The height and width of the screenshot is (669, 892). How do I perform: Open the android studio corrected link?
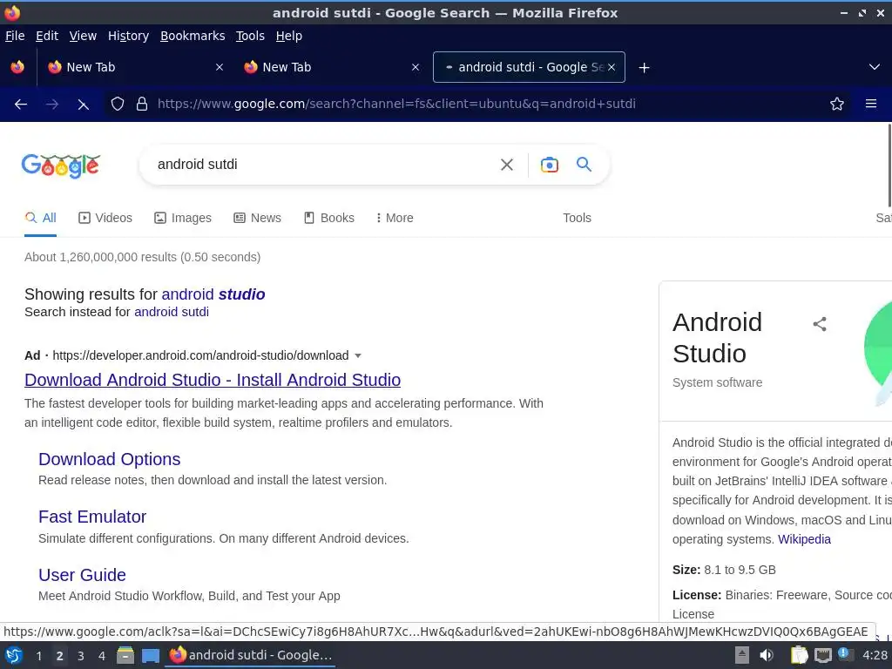(x=213, y=294)
